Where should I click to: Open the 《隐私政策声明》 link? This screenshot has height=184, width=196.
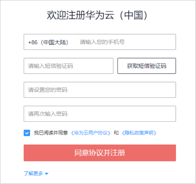click(x=139, y=133)
